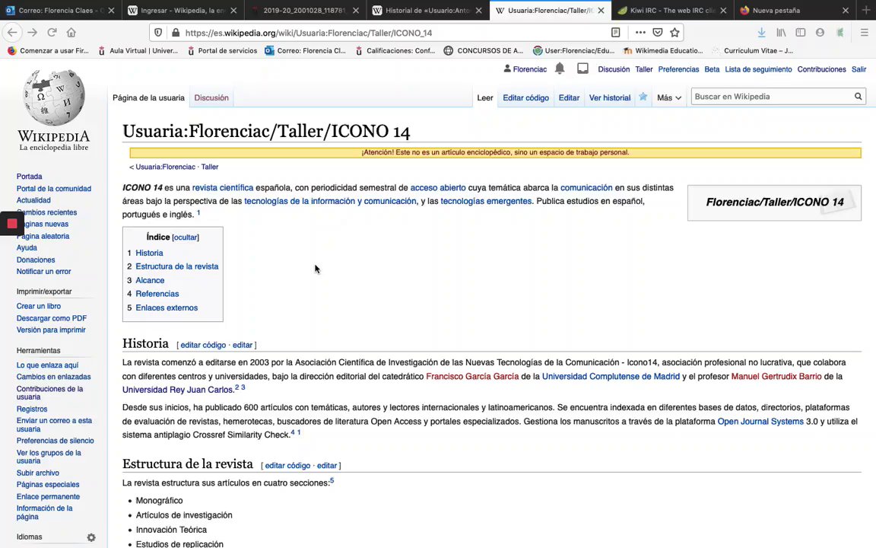Open Firefox downloads arrow
The height and width of the screenshot is (548, 876).
761,33
